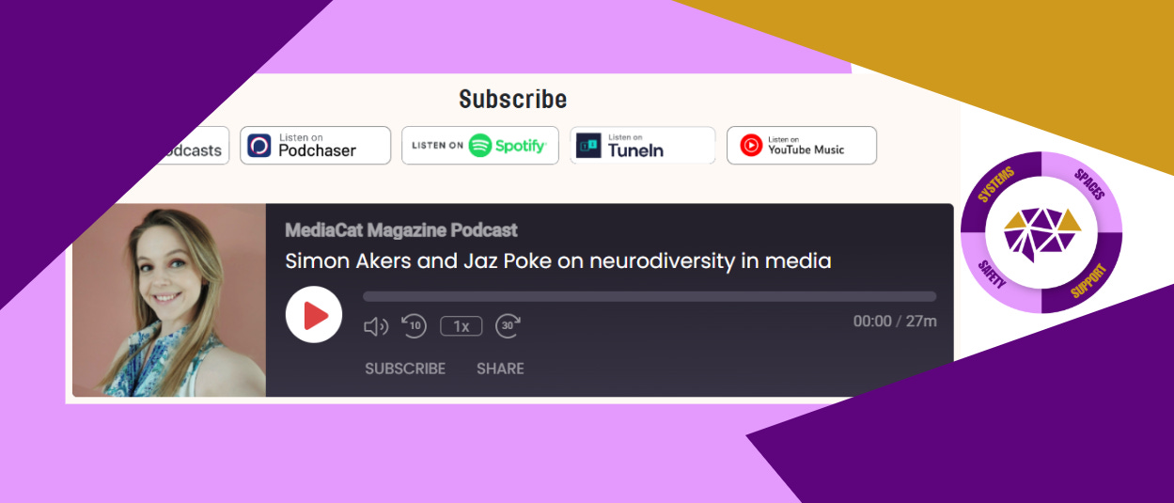
Task: Open Listen on Spotify badge
Action: [480, 146]
